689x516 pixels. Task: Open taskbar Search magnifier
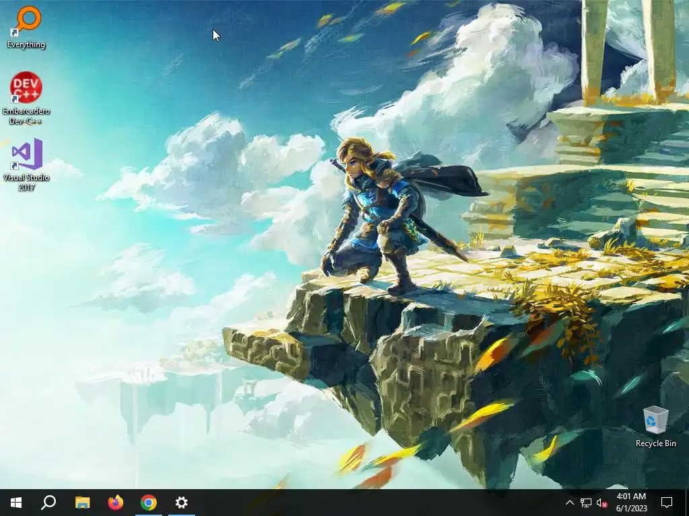48,503
